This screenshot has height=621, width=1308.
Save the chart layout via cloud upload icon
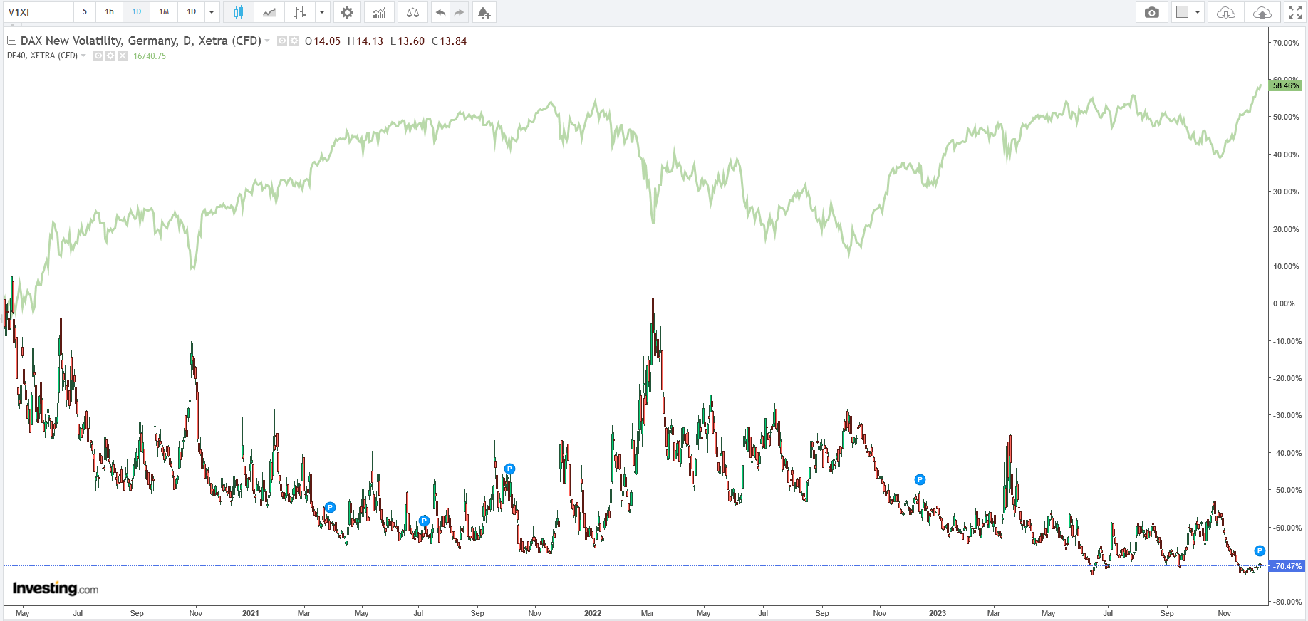point(1262,12)
